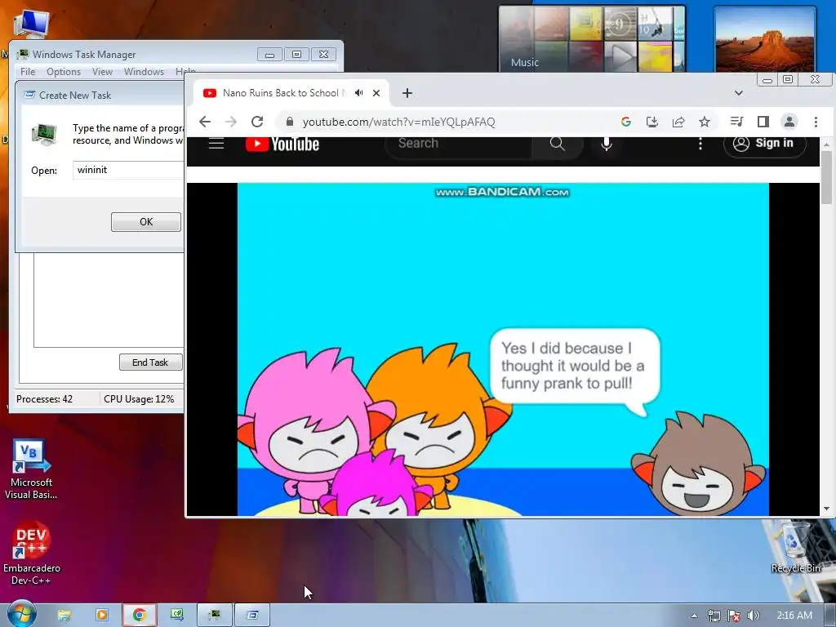This screenshot has width=836, height=627.
Task: Click the 2:16 AM clock
Action: (794, 616)
